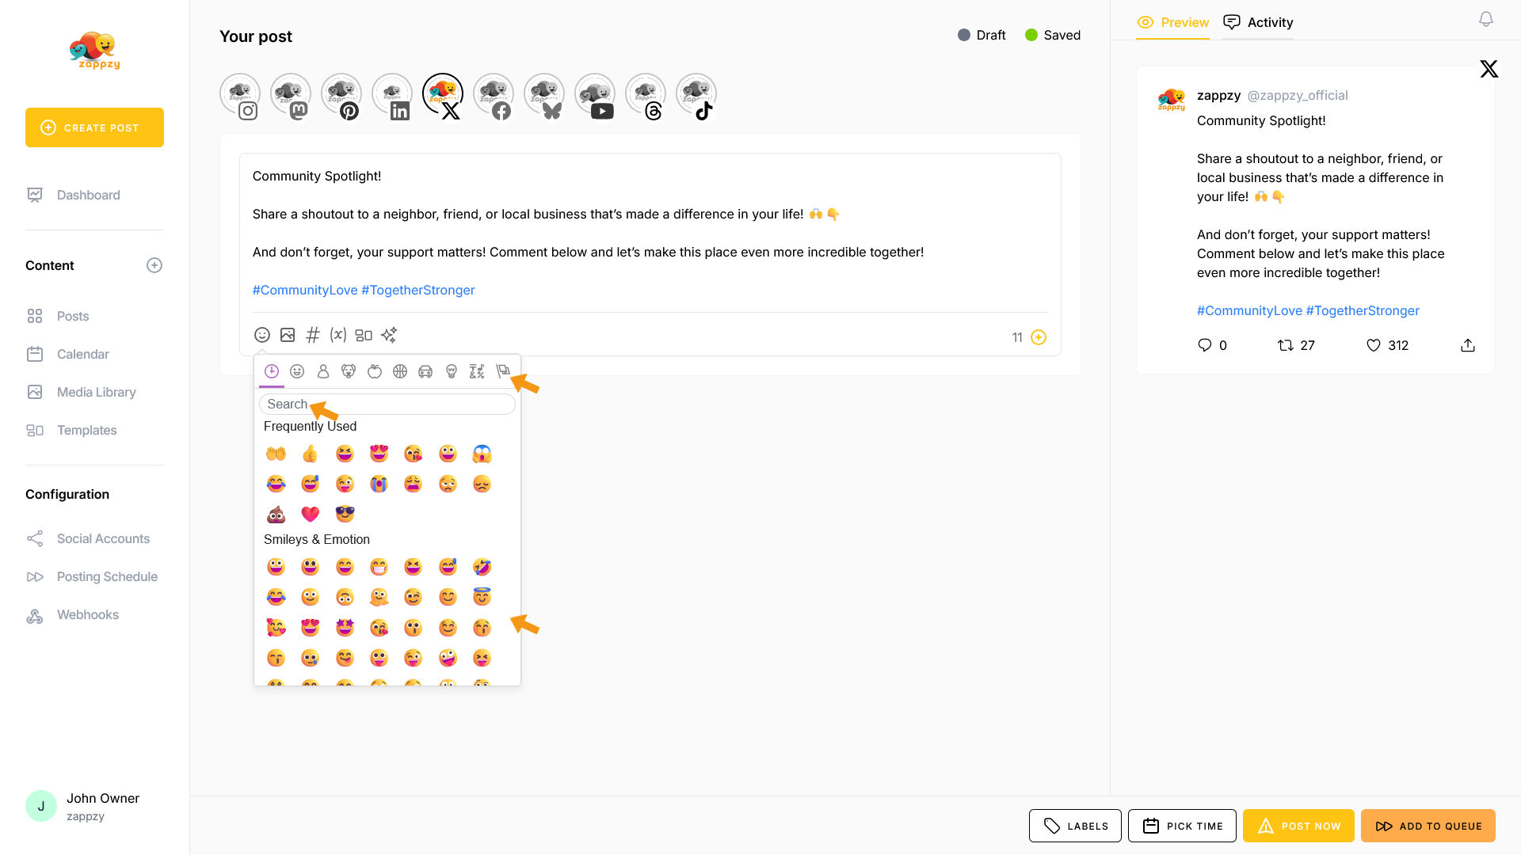Open the emoji picker smiley icon

point(262,335)
